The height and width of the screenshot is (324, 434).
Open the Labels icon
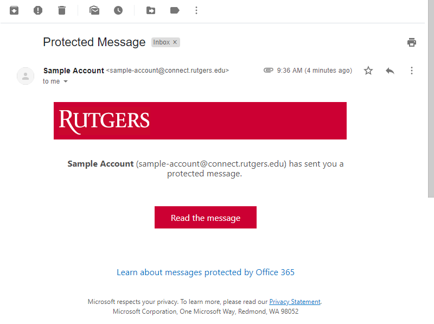click(x=175, y=10)
